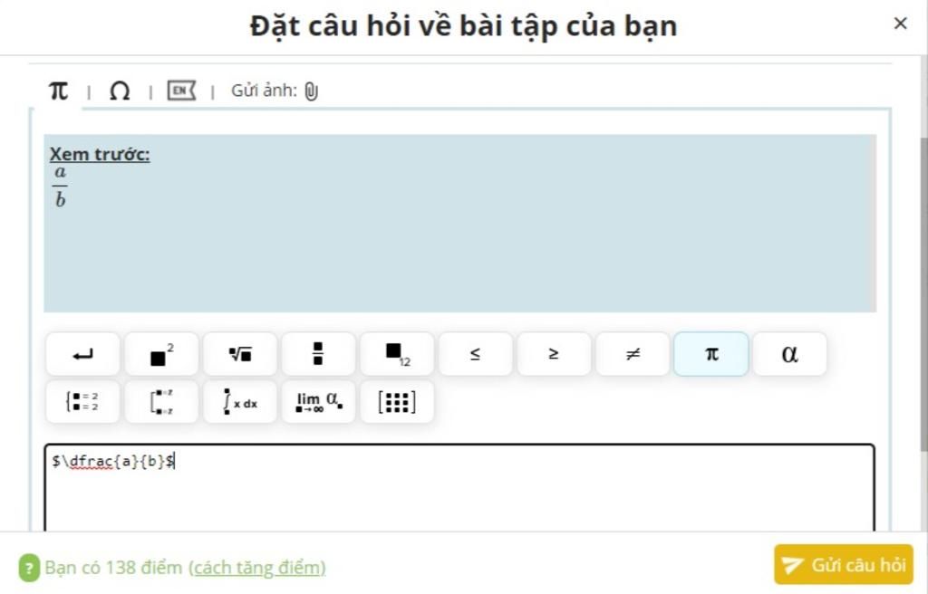Switch to the EN keyboard tab

(181, 91)
